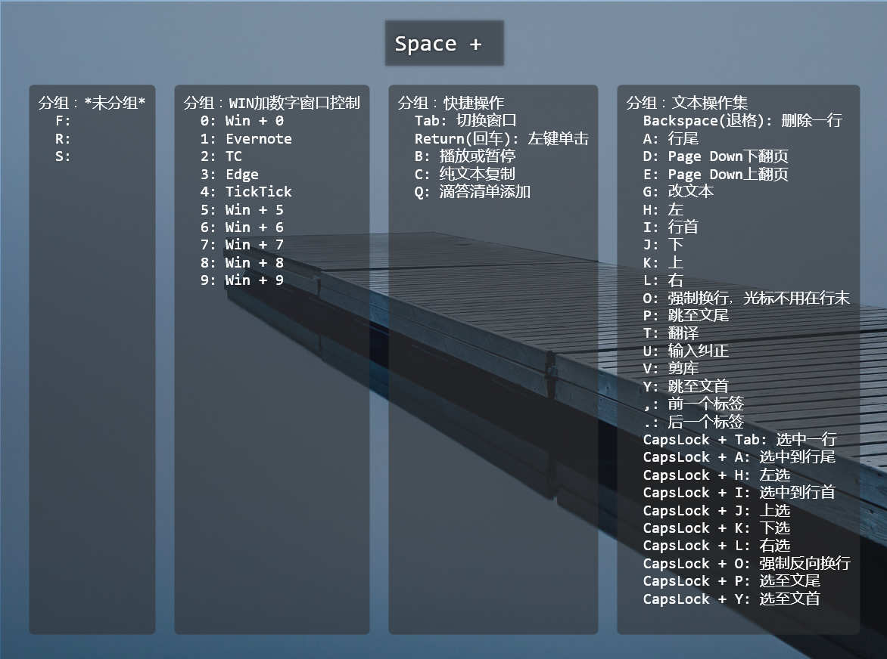Image resolution: width=887 pixels, height=659 pixels.
Task: Click the "O: 强制换行" row
Action: click(x=746, y=299)
